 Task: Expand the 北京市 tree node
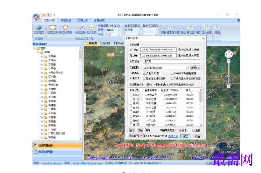[x=42, y=57]
